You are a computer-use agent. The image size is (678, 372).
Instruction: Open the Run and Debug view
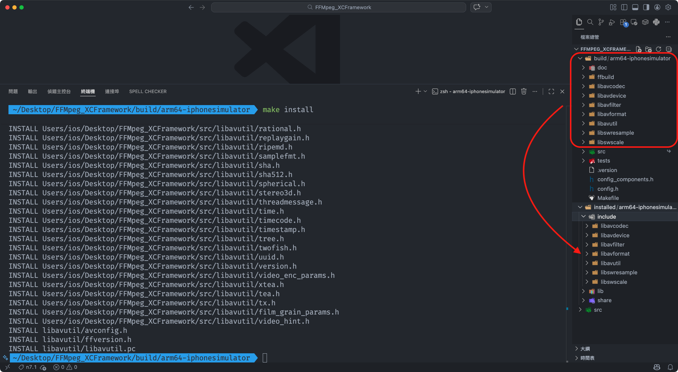click(x=612, y=22)
